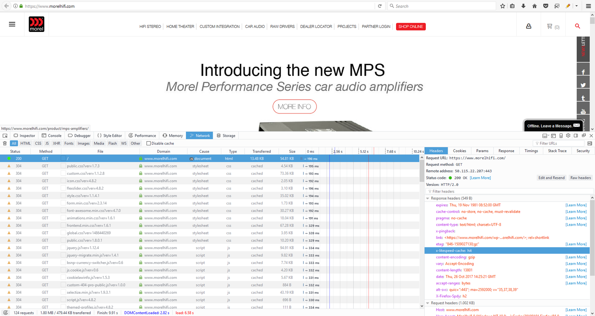This screenshot has width=595, height=316.
Task: Switch to the Inspector tab
Action: tap(25, 136)
